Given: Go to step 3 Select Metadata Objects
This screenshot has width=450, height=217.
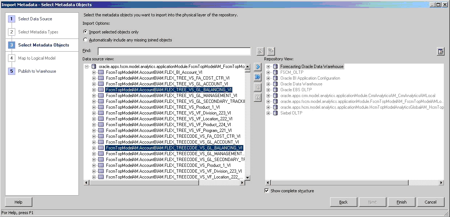Looking at the screenshot, I should pyautogui.click(x=44, y=45).
